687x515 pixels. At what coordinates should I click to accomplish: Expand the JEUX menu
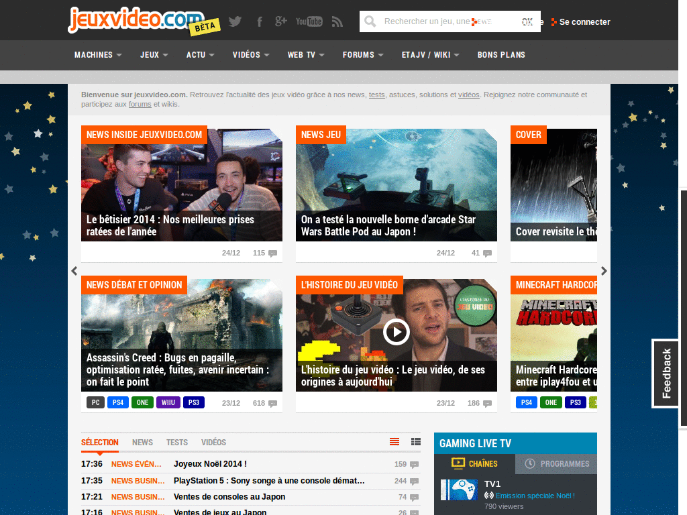[154, 55]
